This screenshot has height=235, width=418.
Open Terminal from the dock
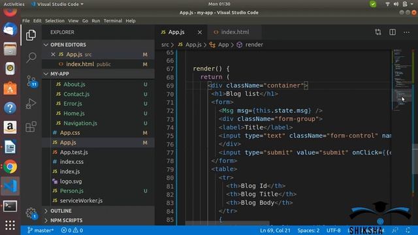pyautogui.click(x=10, y=206)
